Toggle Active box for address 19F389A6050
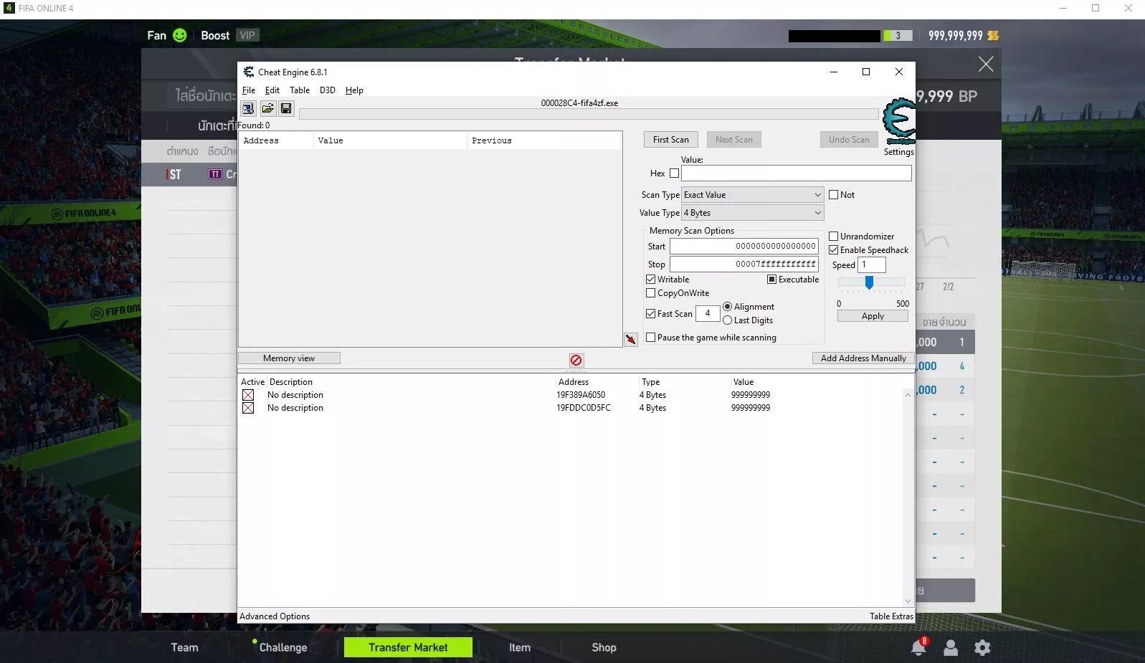This screenshot has width=1145, height=663. pyautogui.click(x=248, y=395)
